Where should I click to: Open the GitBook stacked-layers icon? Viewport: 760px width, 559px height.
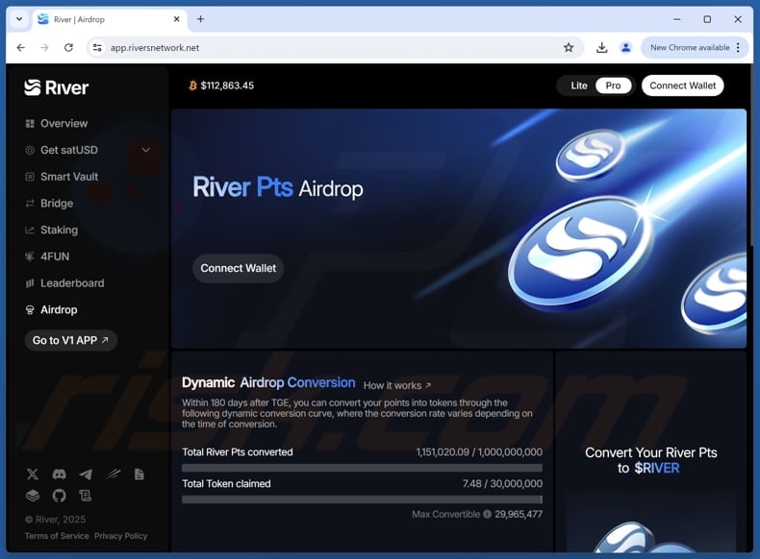click(33, 496)
